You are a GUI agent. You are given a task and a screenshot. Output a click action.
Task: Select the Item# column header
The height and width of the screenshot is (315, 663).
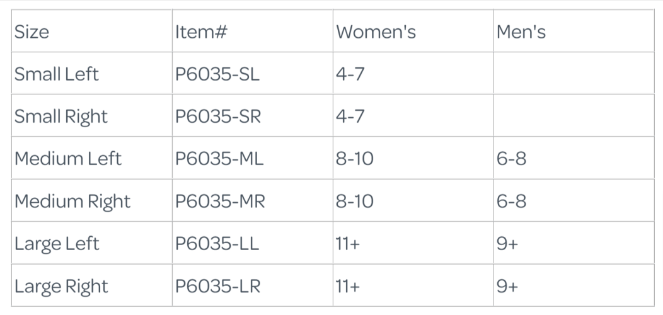pyautogui.click(x=200, y=31)
